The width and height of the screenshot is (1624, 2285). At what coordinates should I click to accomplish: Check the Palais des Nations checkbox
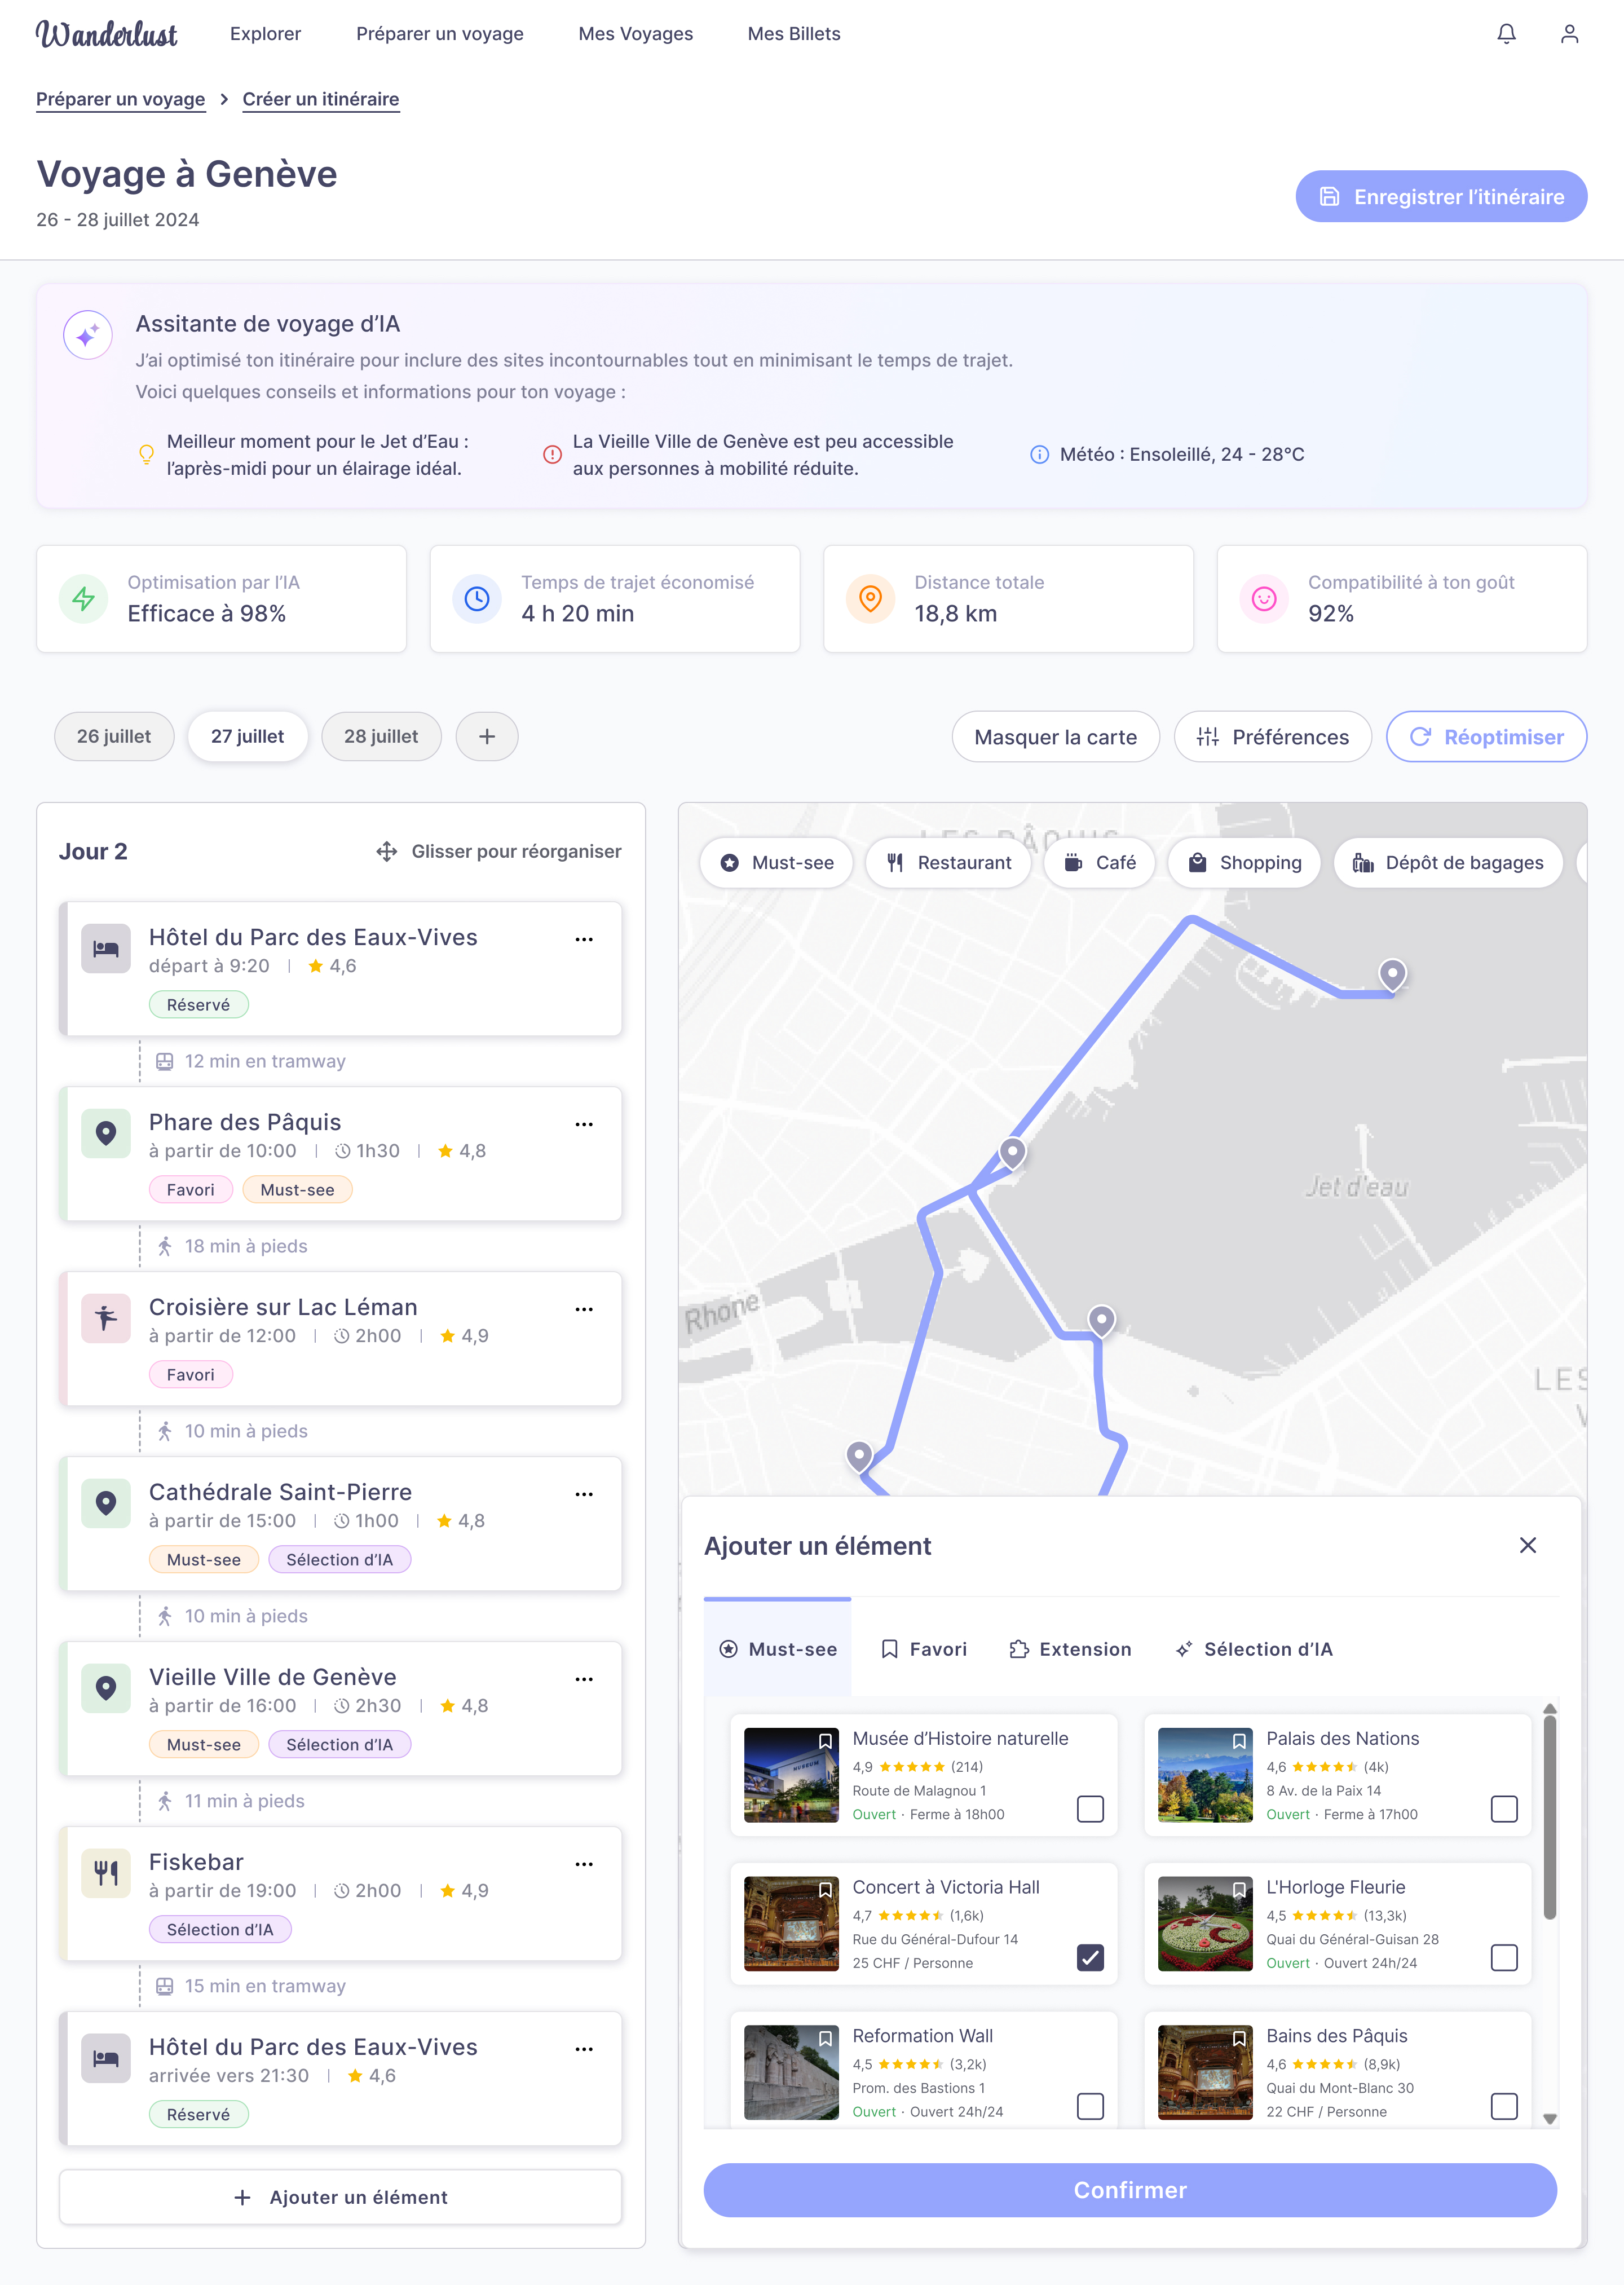[1505, 1809]
